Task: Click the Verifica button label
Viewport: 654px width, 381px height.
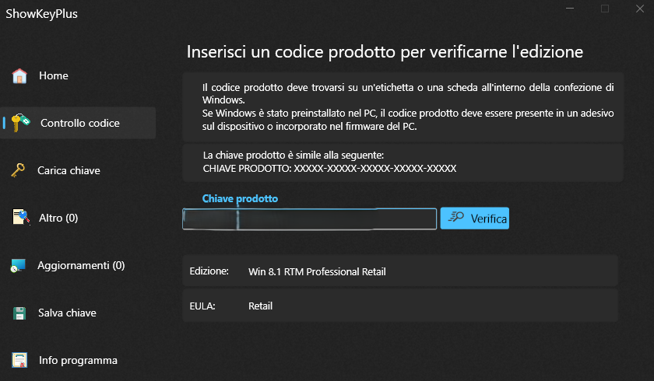Action: click(x=488, y=218)
